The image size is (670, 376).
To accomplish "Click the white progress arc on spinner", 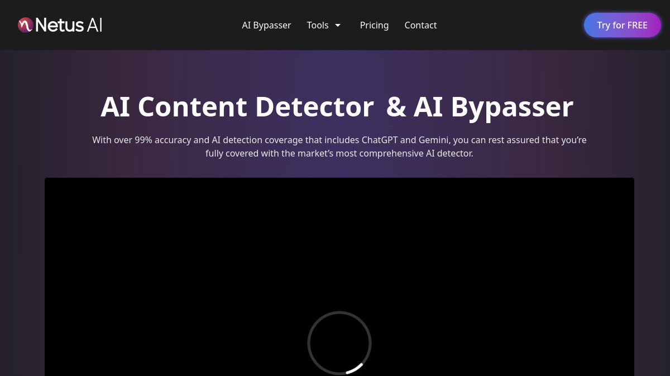I will (x=355, y=369).
